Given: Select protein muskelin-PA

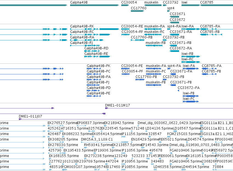Looking at the screenshot, I should 156,66.
